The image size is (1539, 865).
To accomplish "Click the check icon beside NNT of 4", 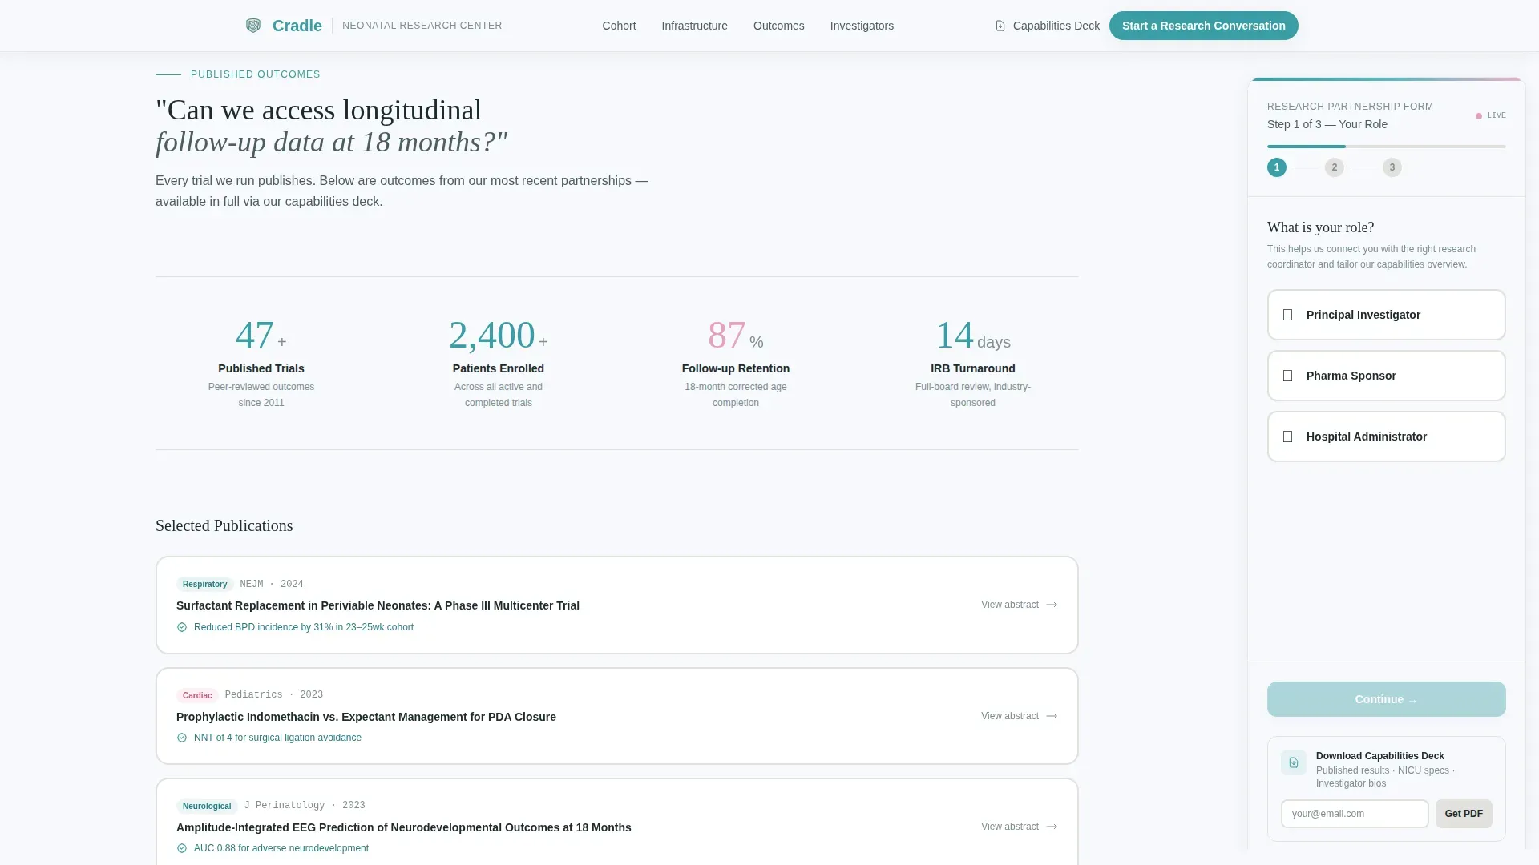I will (x=182, y=738).
